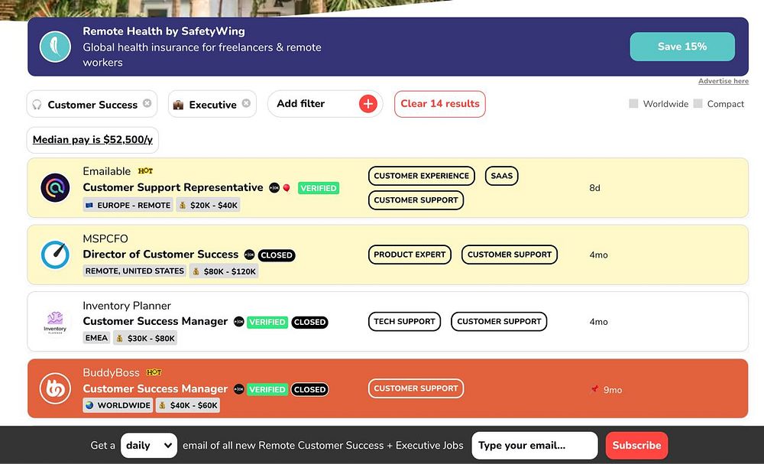
Task: Click the BuddyBoss logo icon
Action: 55,388
